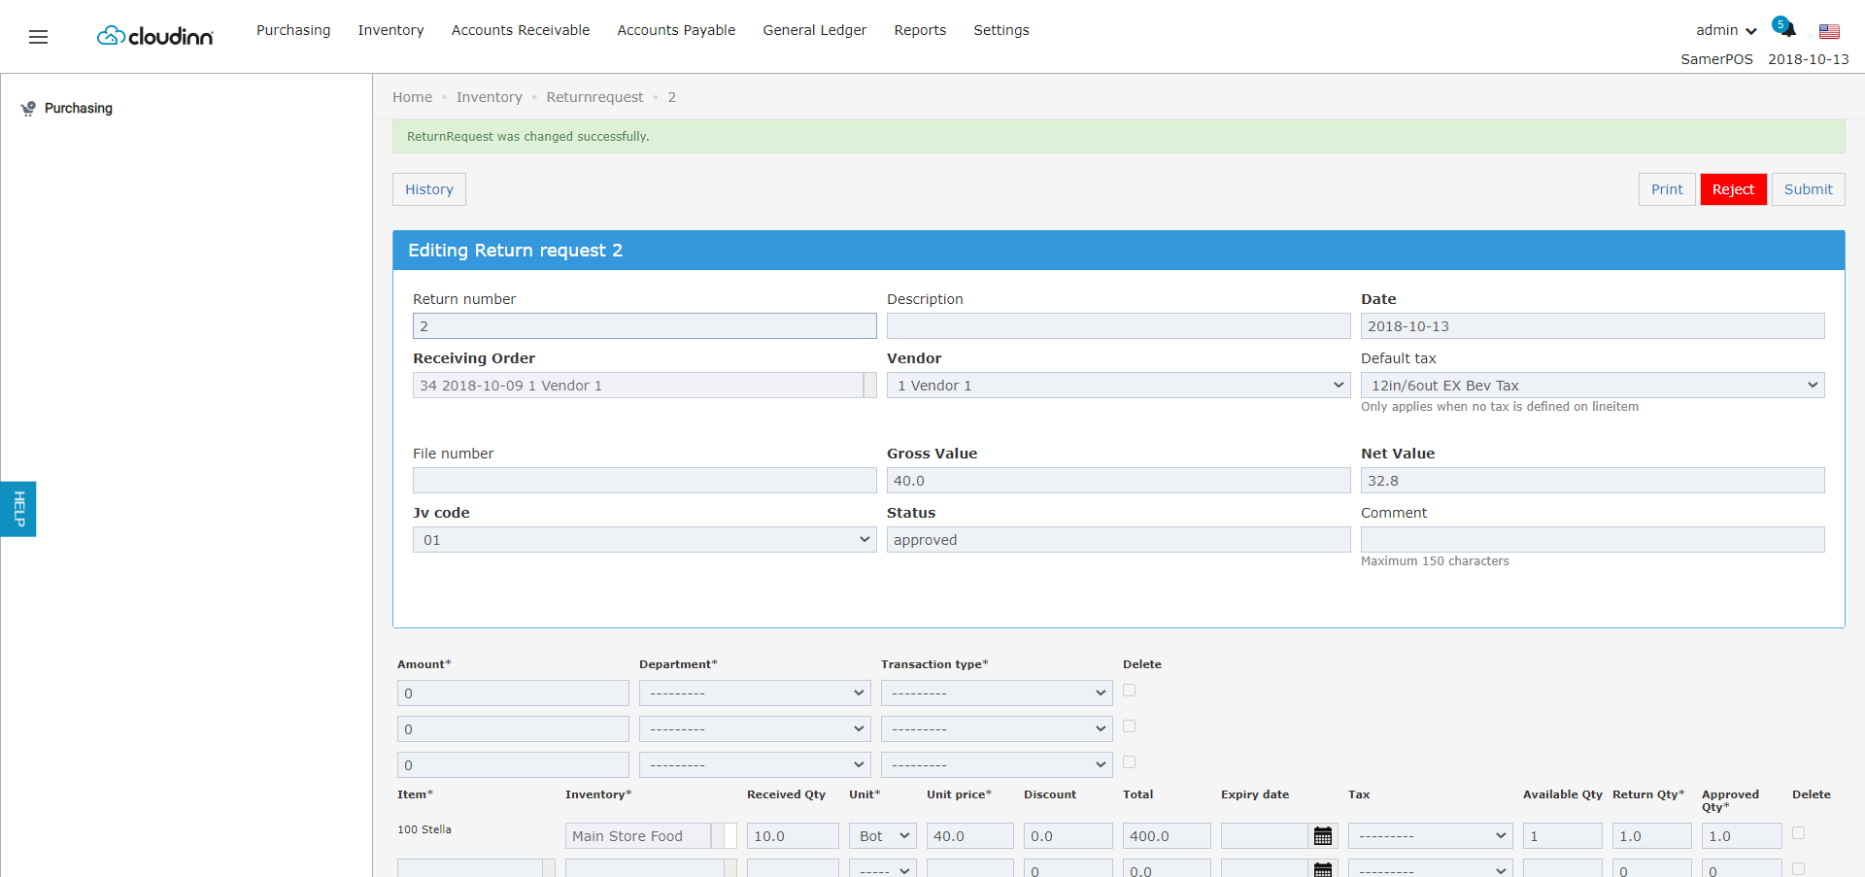Open the Vendor dropdown
1865x877 pixels.
(1118, 386)
